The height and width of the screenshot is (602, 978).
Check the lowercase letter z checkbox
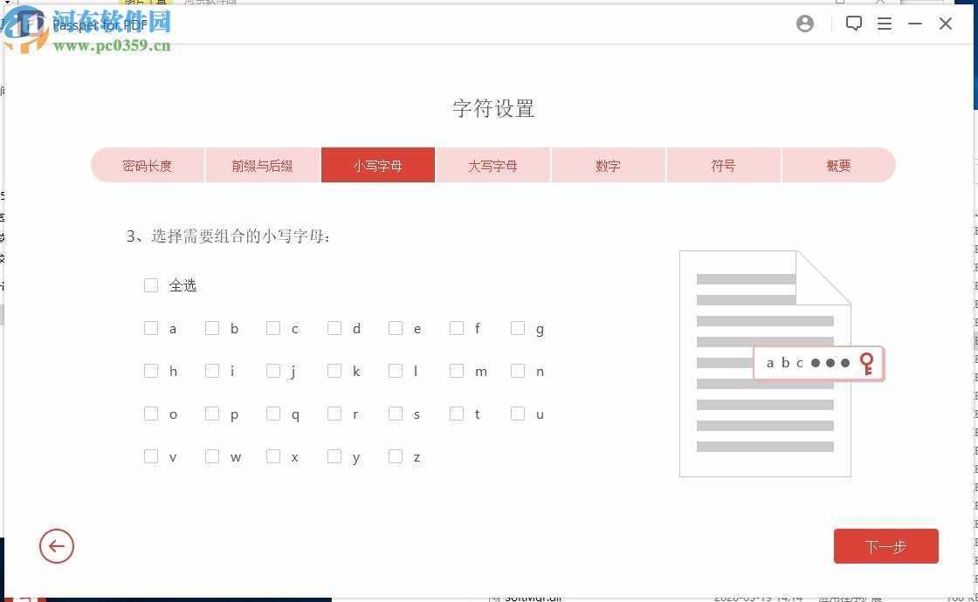(396, 456)
